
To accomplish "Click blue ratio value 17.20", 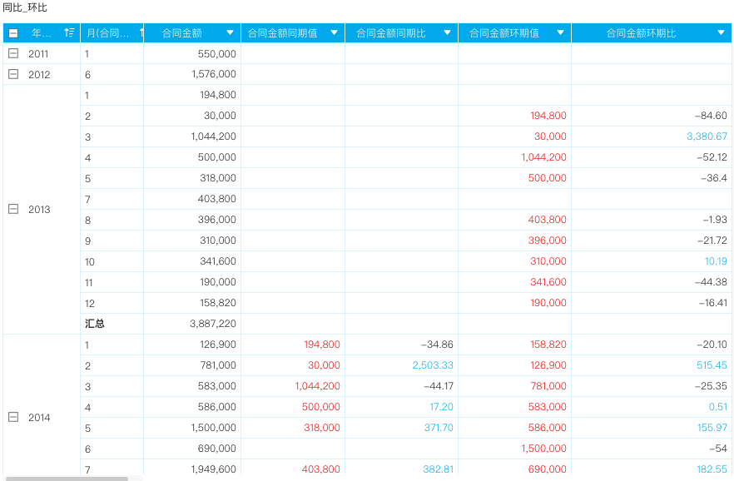I will point(441,407).
